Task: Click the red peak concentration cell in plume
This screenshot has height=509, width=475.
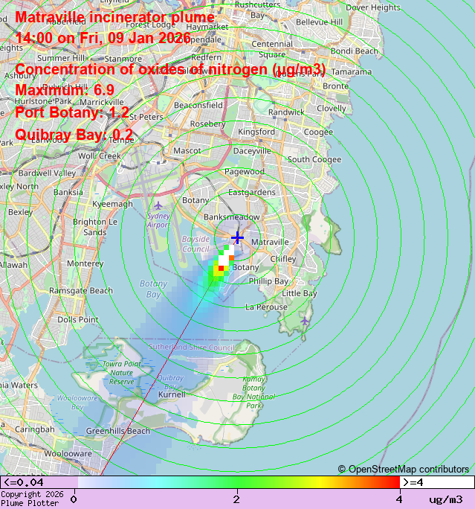Action: [221, 268]
